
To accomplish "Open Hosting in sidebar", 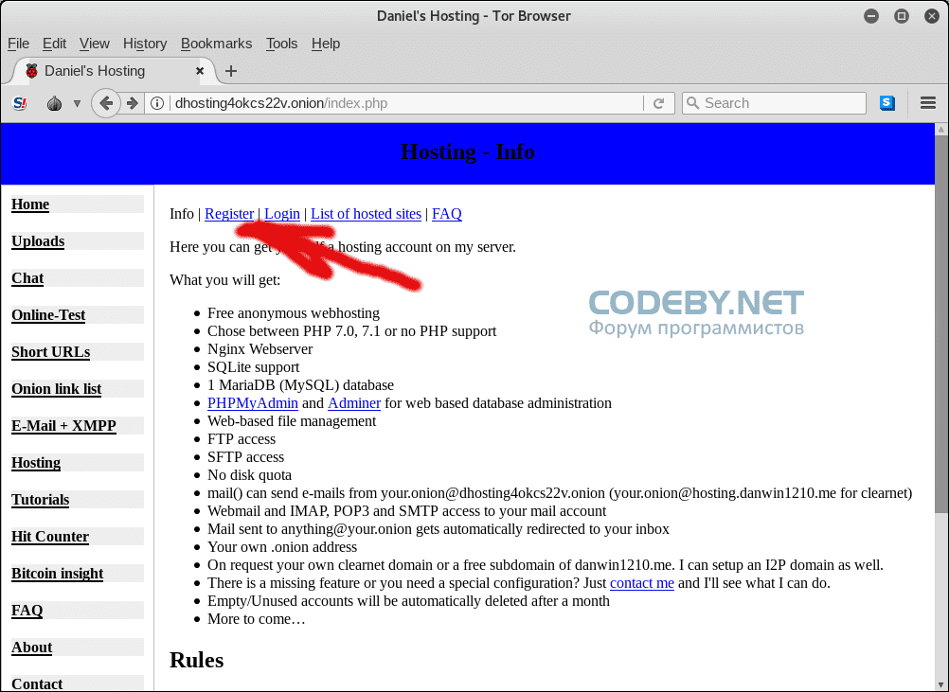I will [x=36, y=463].
